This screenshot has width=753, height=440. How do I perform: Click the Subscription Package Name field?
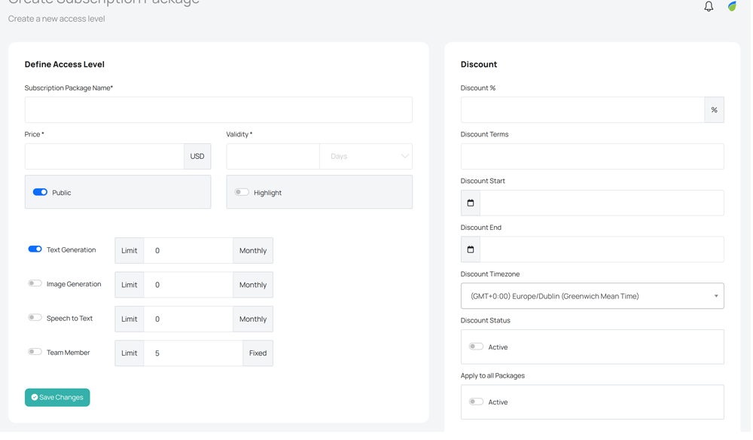coord(218,110)
